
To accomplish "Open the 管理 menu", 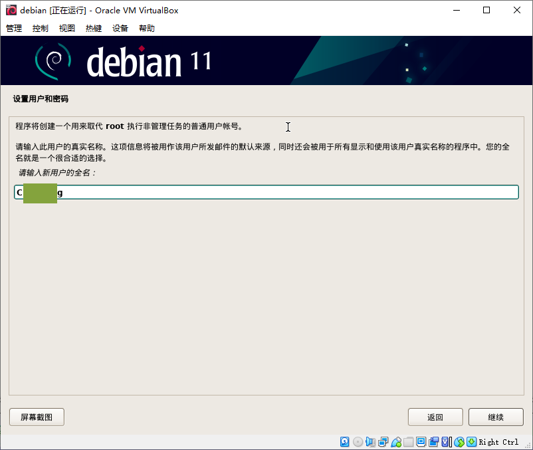I will [x=14, y=28].
